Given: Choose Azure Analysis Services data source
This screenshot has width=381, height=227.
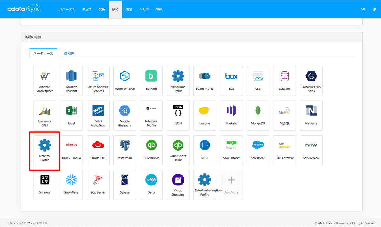Looking at the screenshot, I should (x=98, y=81).
